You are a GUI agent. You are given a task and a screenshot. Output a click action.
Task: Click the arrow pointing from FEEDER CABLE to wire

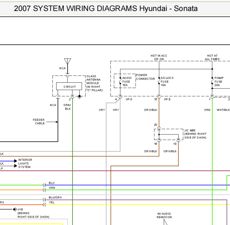click(x=52, y=122)
